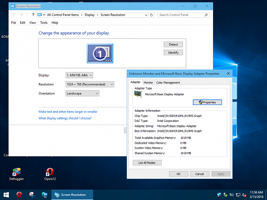267x200 pixels.
Task: Click OK in adapter properties dialog
Action: point(178,174)
